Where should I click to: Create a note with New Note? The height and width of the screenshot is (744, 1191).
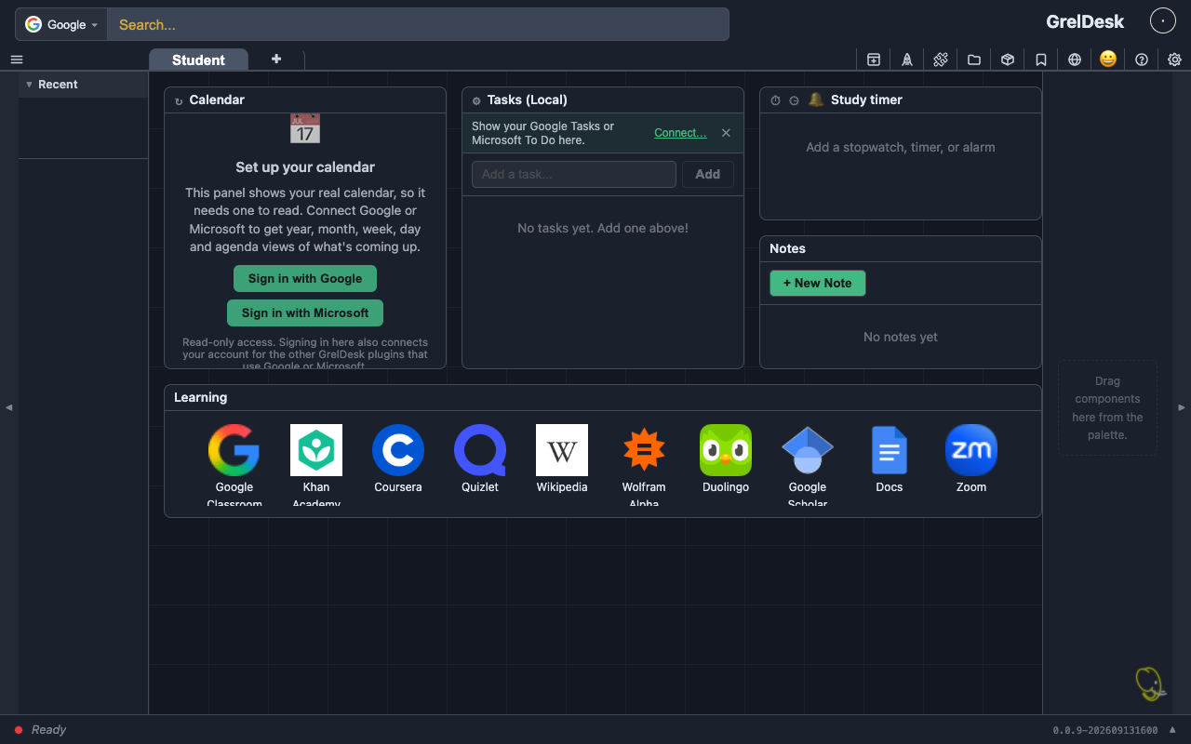click(818, 283)
